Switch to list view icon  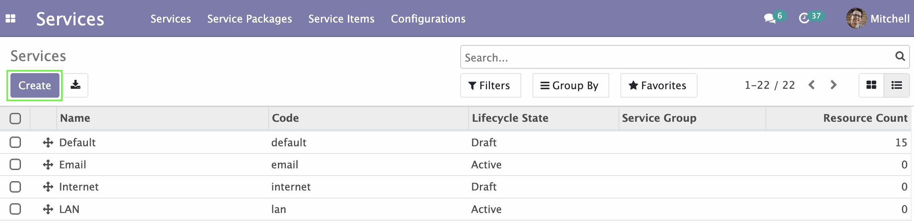(896, 85)
